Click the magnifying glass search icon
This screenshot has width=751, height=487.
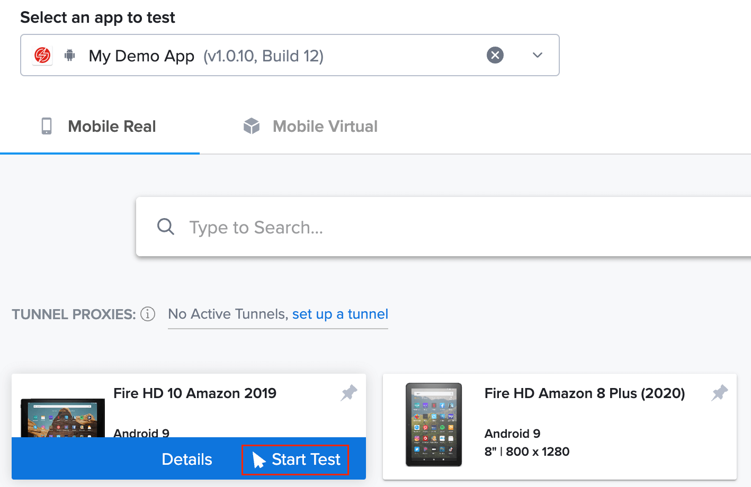[x=165, y=227]
